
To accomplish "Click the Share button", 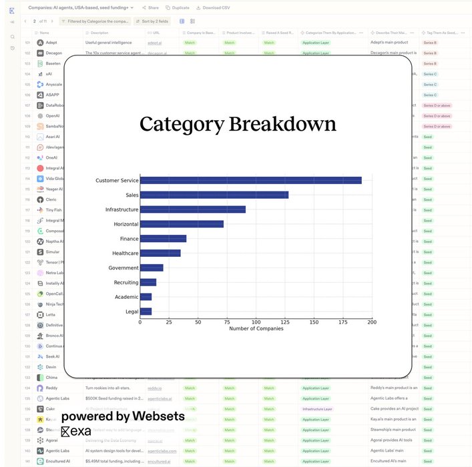I will click(150, 7).
